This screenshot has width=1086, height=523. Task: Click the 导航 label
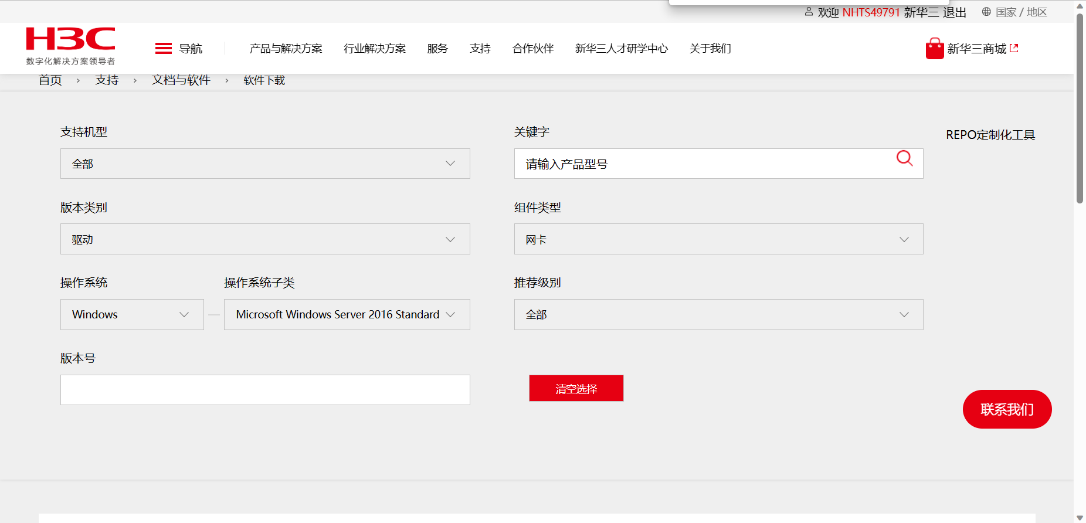(191, 49)
